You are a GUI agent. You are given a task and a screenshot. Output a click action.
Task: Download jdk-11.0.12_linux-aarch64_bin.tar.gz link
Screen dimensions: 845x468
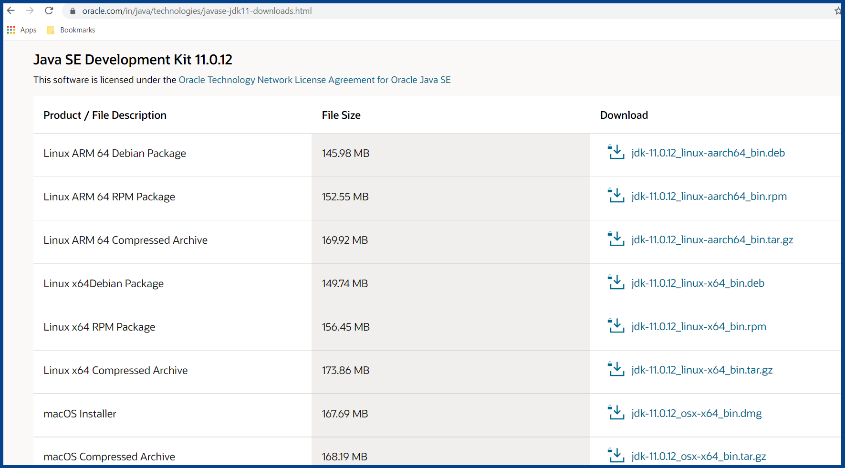[x=712, y=240]
